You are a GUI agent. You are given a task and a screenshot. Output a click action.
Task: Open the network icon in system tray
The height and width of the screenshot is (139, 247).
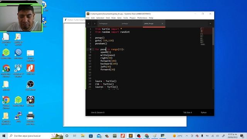[213, 136]
